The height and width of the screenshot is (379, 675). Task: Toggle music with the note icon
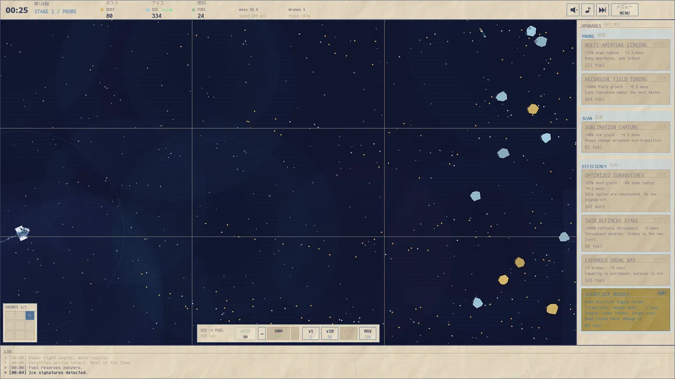pyautogui.click(x=587, y=10)
